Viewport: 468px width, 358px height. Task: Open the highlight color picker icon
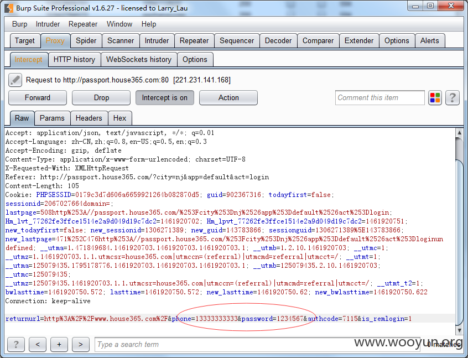click(435, 97)
